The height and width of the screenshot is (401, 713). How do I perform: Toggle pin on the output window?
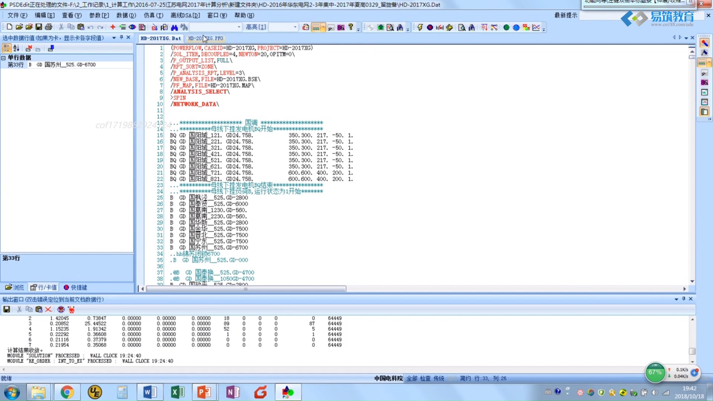[684, 299]
